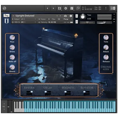Click the Release knob

click(106, 57)
